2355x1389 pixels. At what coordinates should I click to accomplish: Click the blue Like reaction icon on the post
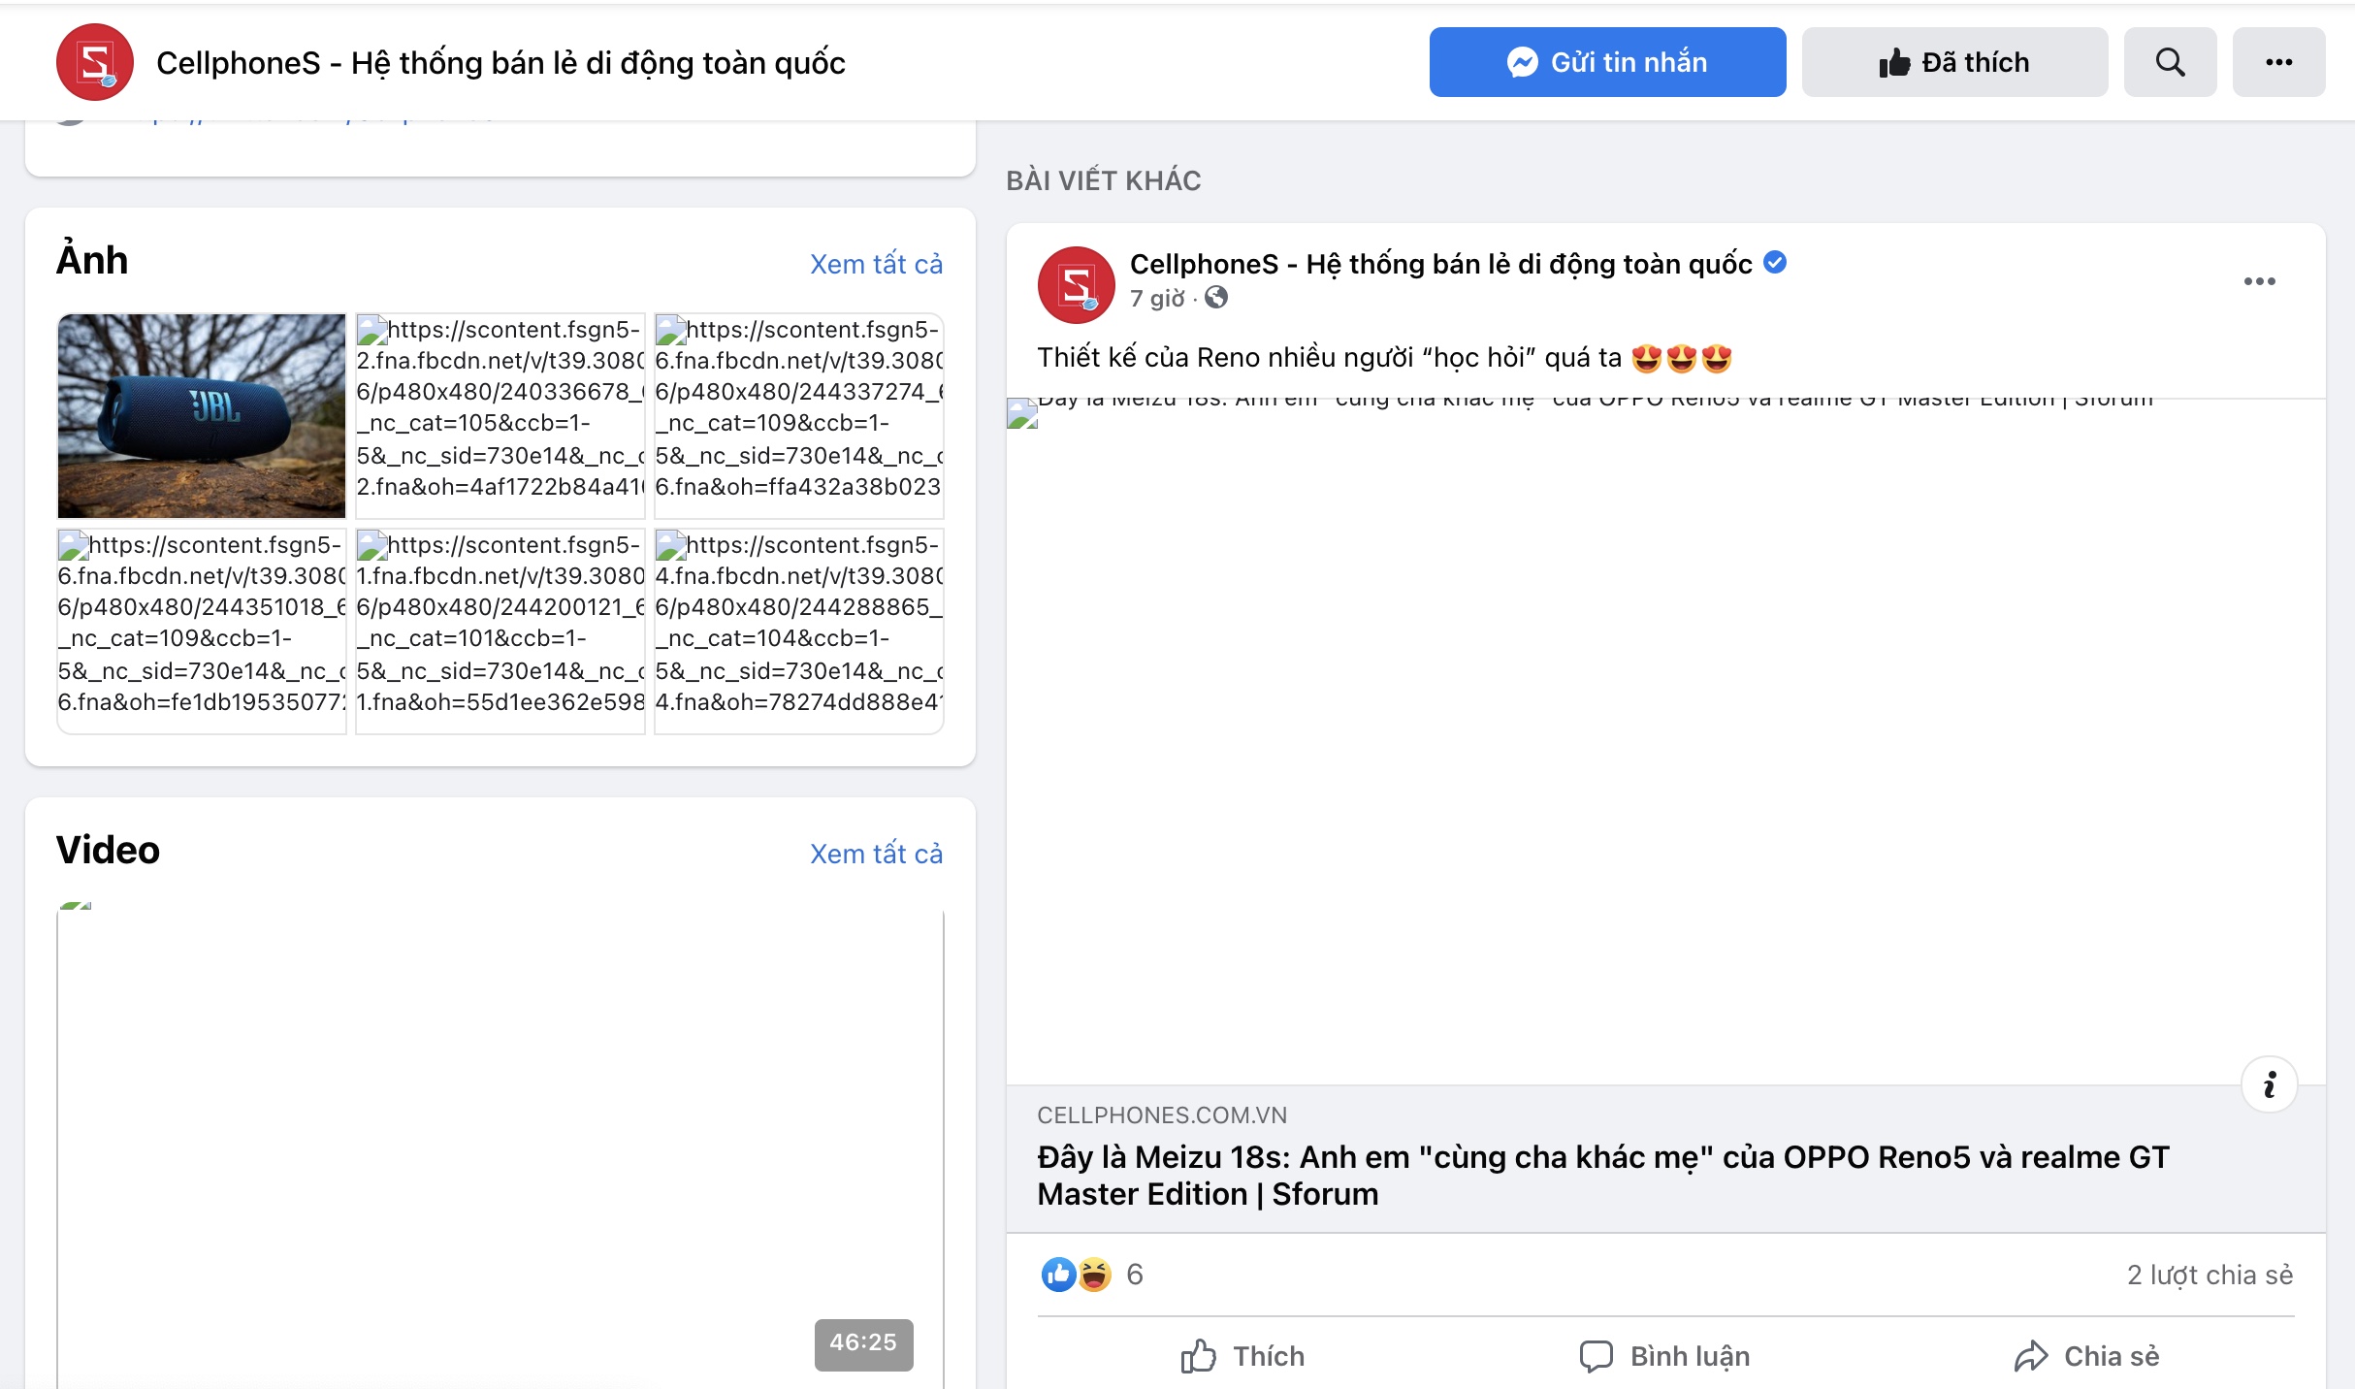click(1058, 1275)
